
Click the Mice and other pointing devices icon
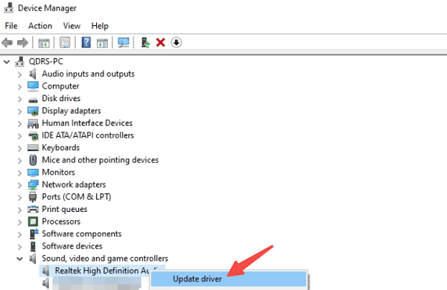tap(33, 160)
